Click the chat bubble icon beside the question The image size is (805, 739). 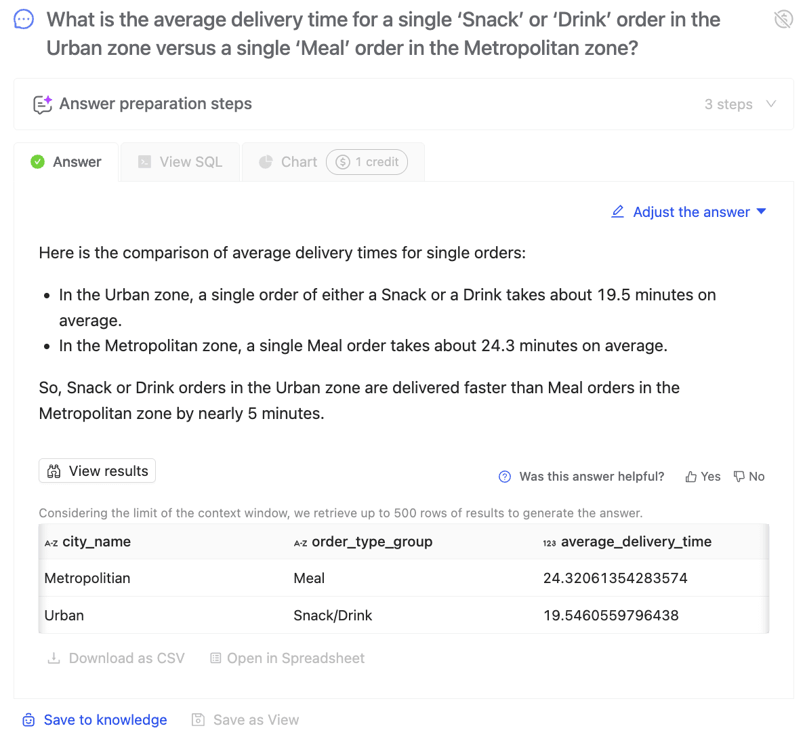(24, 19)
